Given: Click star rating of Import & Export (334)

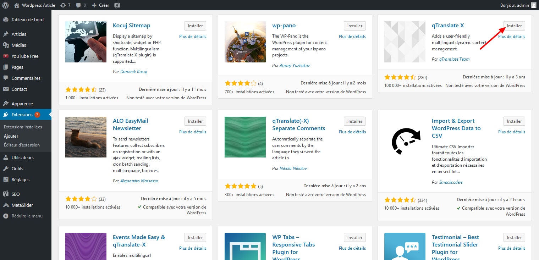Looking at the screenshot, I should [400, 200].
